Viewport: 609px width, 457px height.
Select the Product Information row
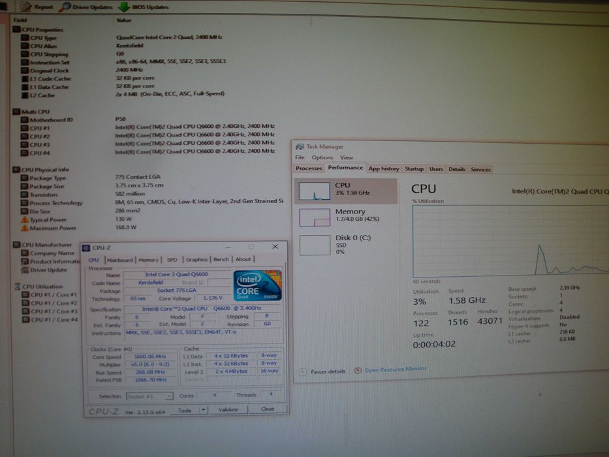(x=50, y=262)
